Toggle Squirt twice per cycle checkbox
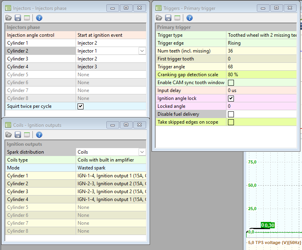The width and height of the screenshot is (302, 250). tap(80, 106)
